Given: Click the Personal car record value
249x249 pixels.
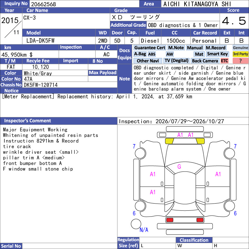Looking at the screenshot, I should (x=204, y=41).
